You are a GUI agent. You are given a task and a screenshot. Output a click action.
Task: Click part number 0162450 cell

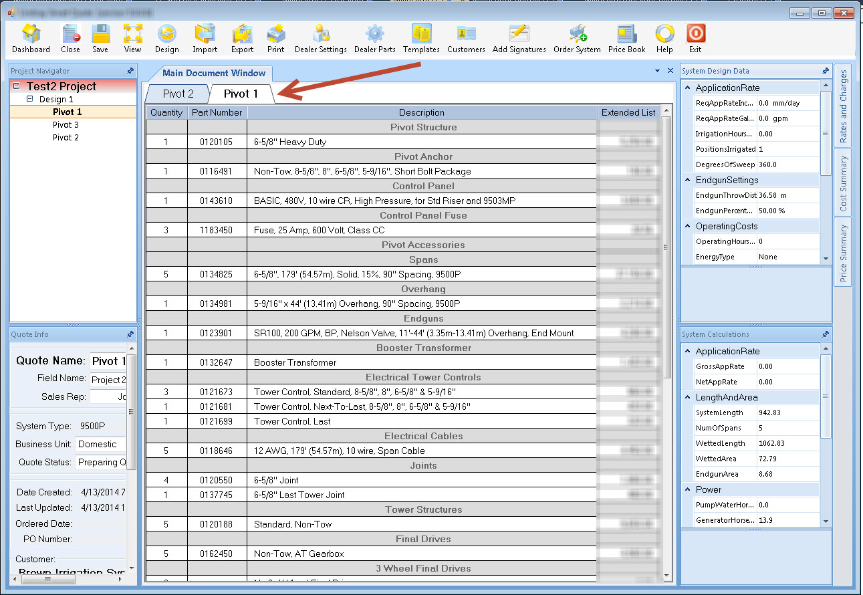217,554
